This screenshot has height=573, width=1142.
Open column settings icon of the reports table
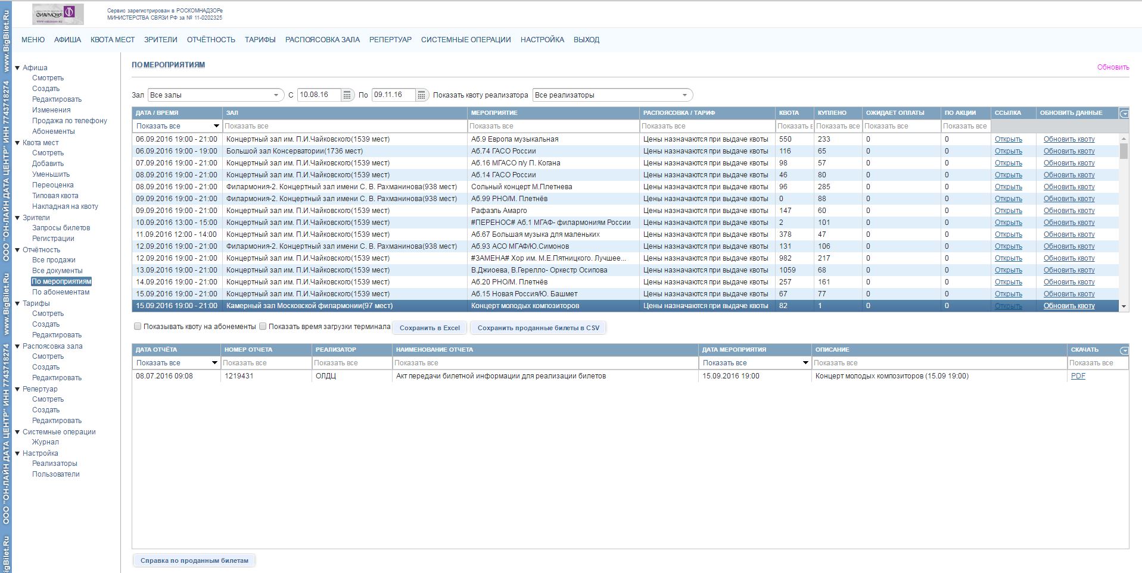(x=1124, y=350)
